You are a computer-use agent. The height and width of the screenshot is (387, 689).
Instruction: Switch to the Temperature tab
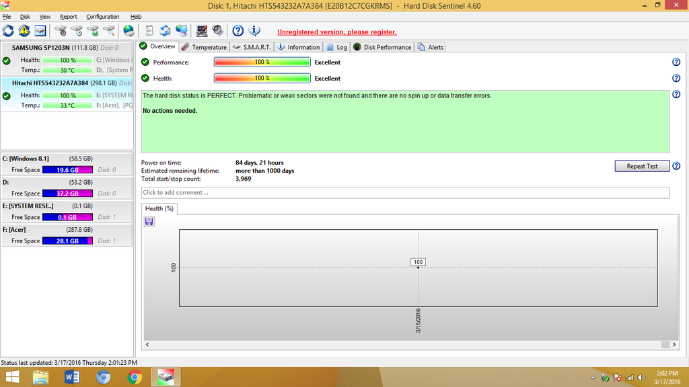tap(204, 47)
